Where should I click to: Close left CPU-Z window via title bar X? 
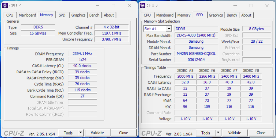pyautogui.click(x=130, y=6)
